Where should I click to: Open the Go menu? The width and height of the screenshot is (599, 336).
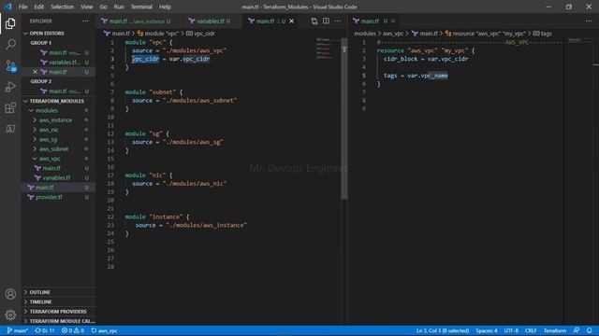tap(104, 7)
